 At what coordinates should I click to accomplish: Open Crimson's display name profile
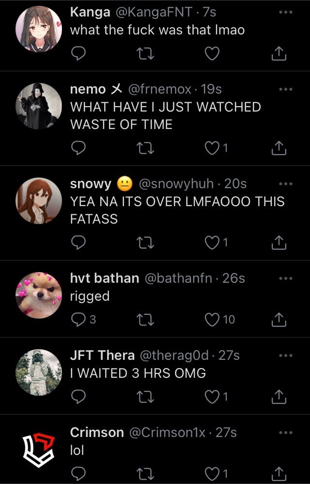coord(97,433)
